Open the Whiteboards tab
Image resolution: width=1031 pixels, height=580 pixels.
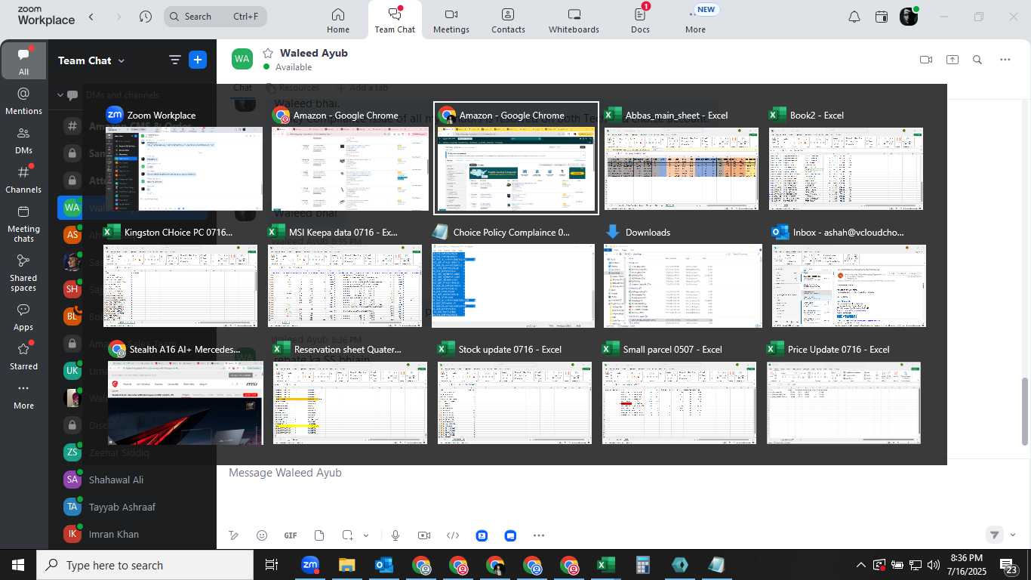574,20
